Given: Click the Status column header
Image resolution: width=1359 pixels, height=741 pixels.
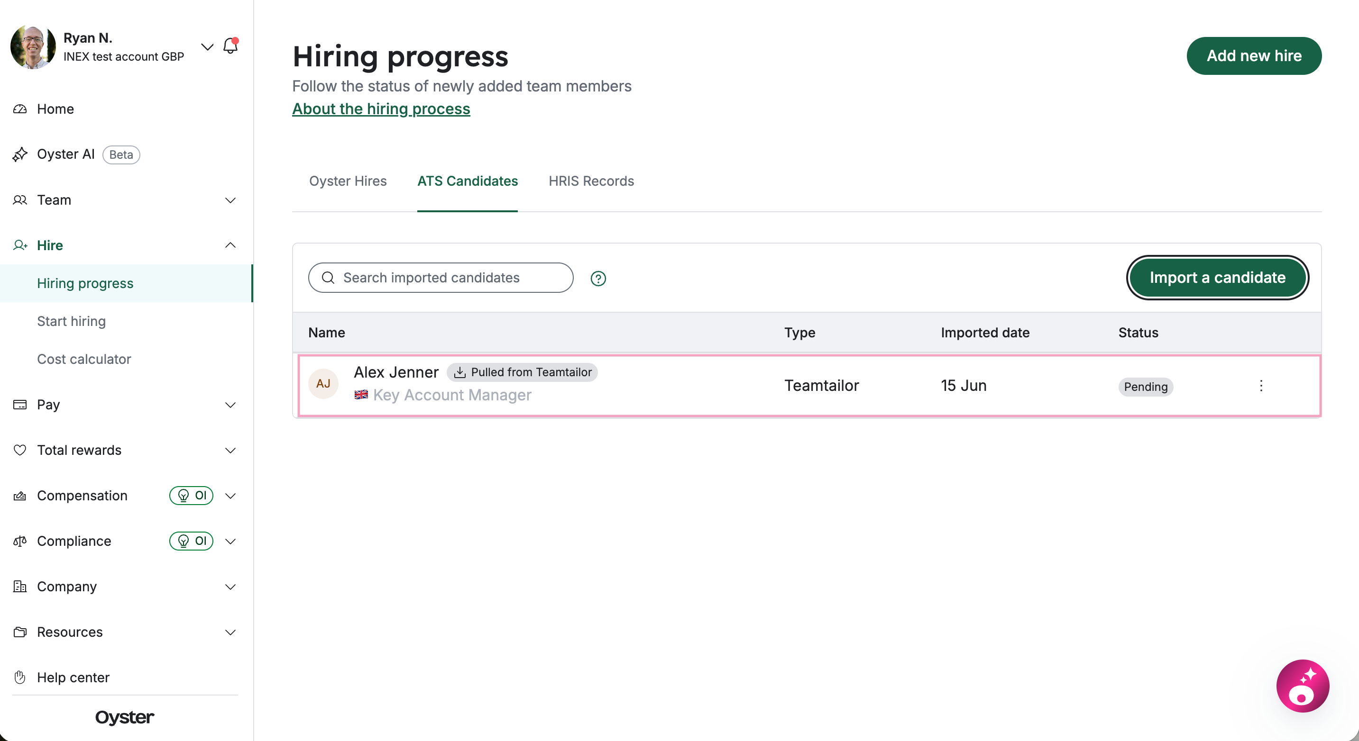Looking at the screenshot, I should [1138, 333].
